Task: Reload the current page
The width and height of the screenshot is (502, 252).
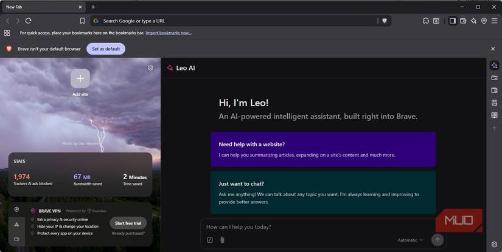Action: pyautogui.click(x=28, y=21)
